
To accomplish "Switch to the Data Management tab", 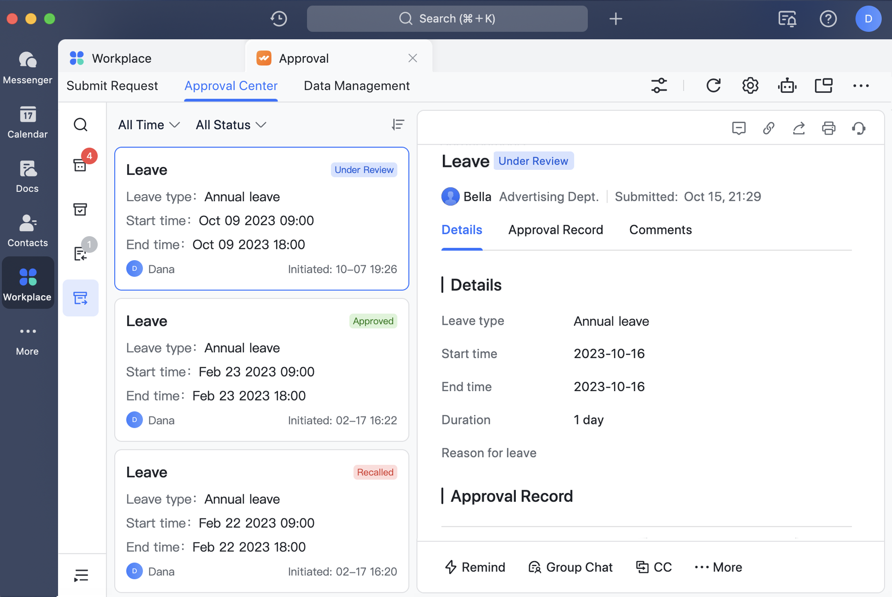I will (356, 86).
